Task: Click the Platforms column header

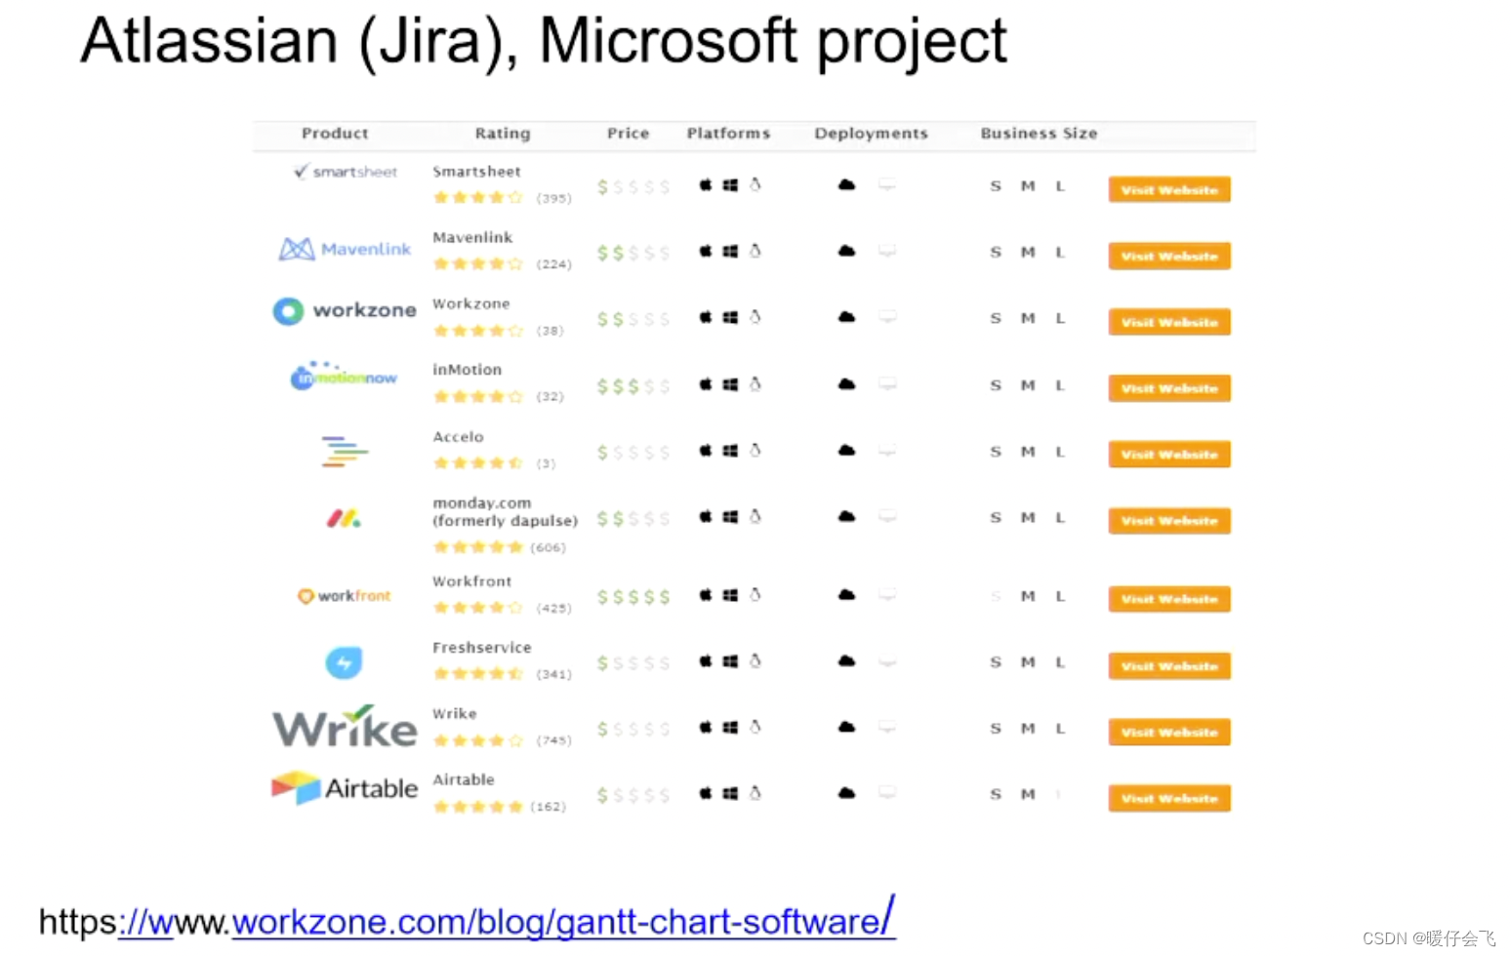Action: click(x=728, y=134)
